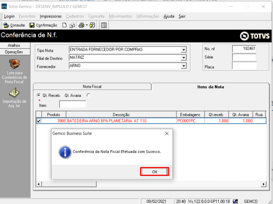Close the Gemco Business Suite dialog
273x204 pixels.
click(x=167, y=133)
